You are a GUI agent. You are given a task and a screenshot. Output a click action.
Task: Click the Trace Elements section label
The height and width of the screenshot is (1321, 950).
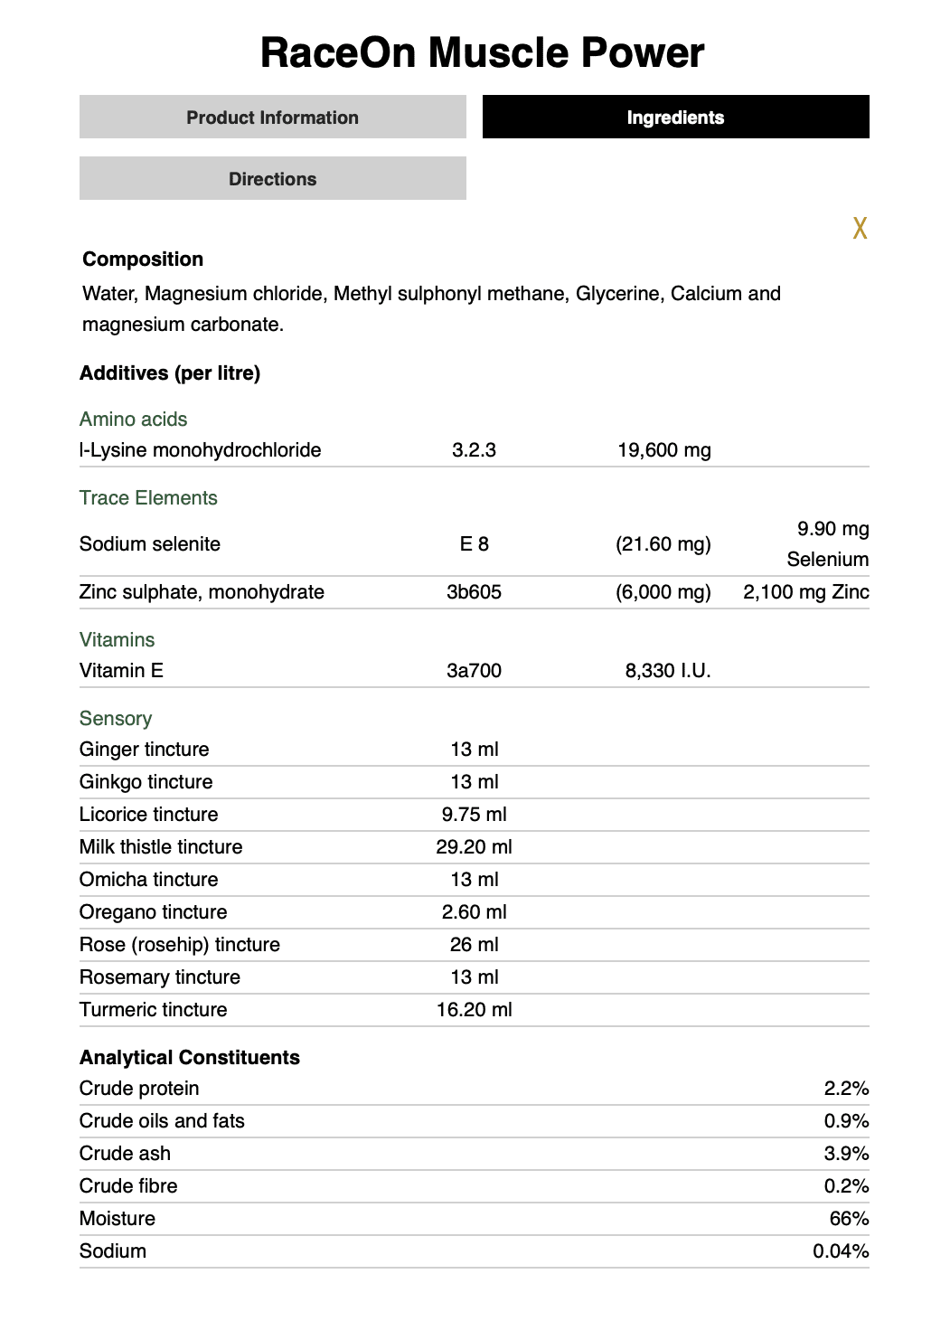[148, 498]
